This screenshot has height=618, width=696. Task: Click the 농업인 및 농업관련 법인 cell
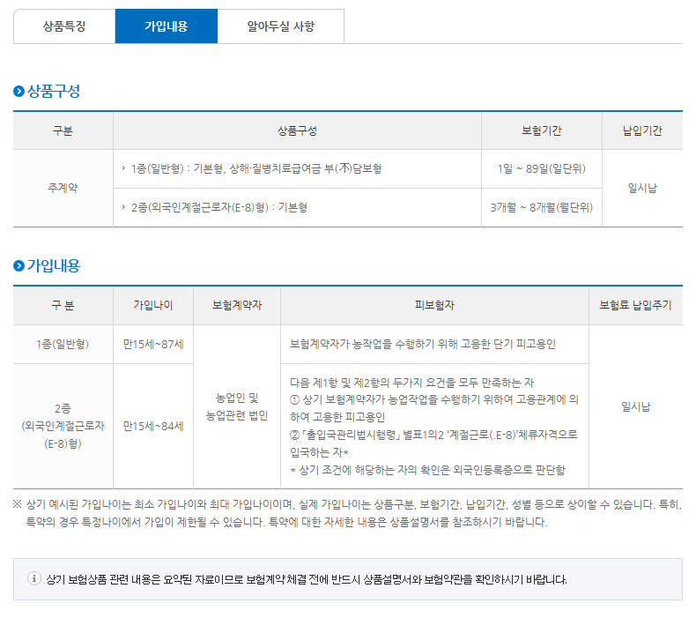coord(237,407)
